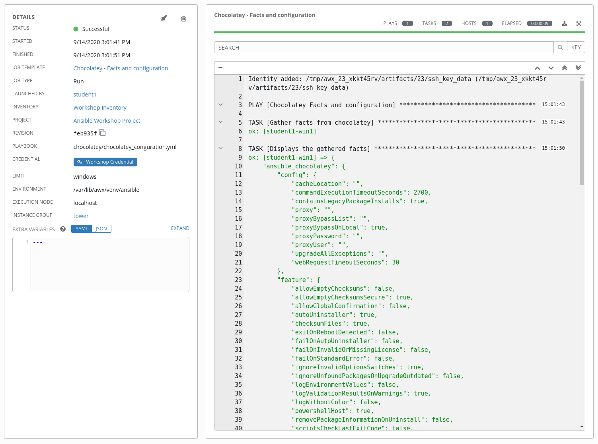Click the HOSTS count badge

point(487,23)
